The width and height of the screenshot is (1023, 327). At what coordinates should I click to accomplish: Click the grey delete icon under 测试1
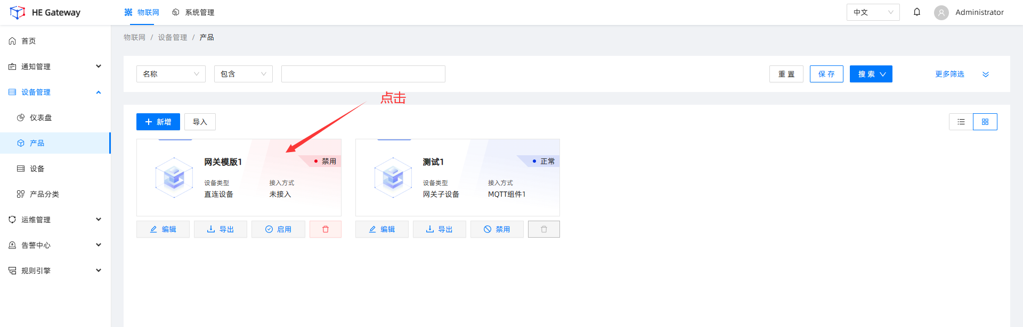pos(544,229)
